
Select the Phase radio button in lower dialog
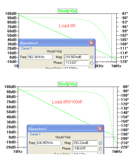(x=100, y=149)
